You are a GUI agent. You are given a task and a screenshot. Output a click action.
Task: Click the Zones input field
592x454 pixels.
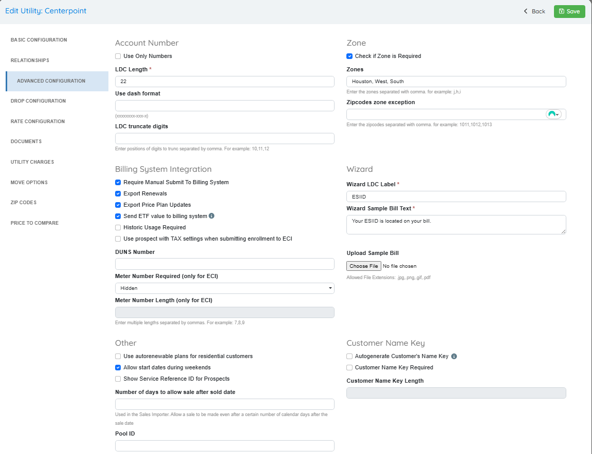coord(456,82)
